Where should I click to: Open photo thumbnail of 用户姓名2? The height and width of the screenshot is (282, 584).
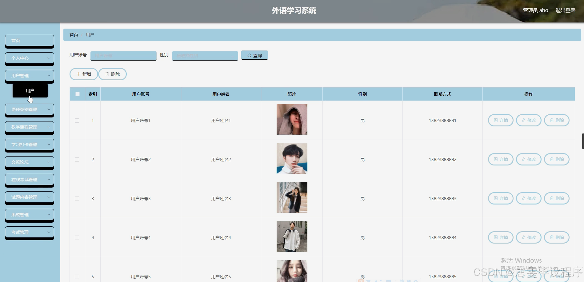pyautogui.click(x=292, y=158)
